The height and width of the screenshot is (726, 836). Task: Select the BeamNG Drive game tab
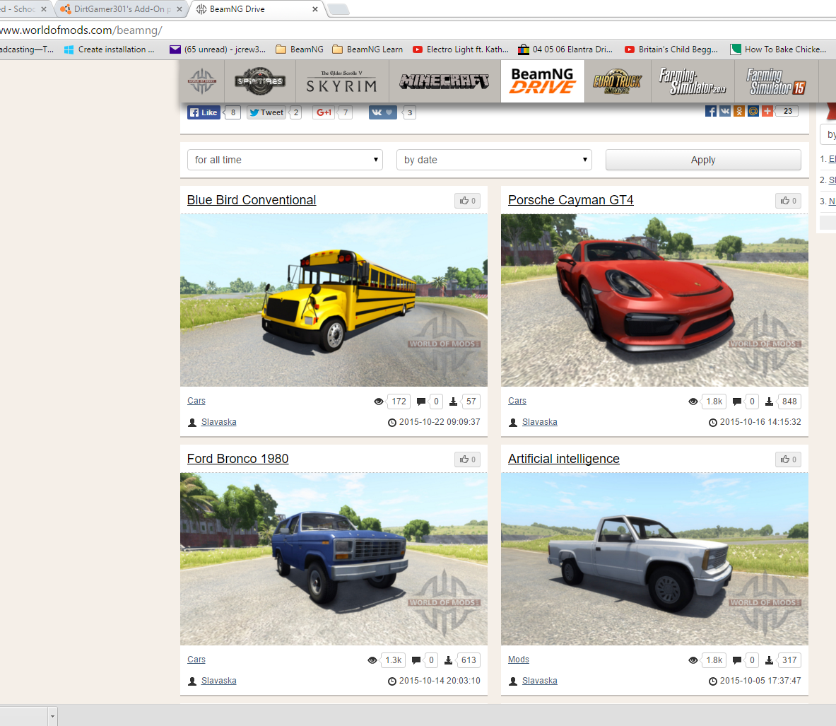pos(543,81)
